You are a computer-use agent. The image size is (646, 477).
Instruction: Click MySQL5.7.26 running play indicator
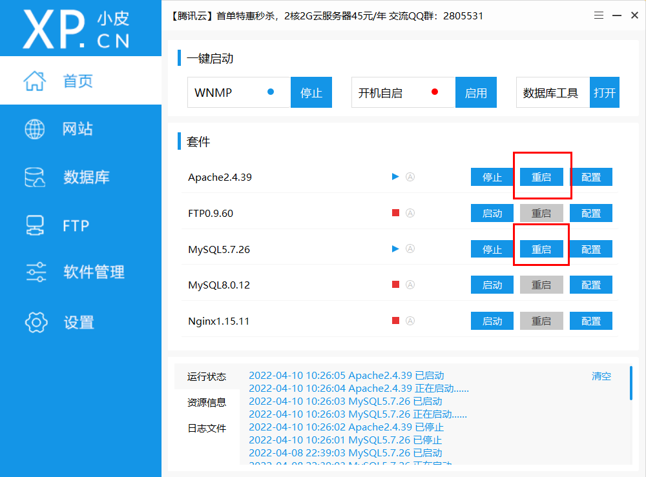(395, 249)
